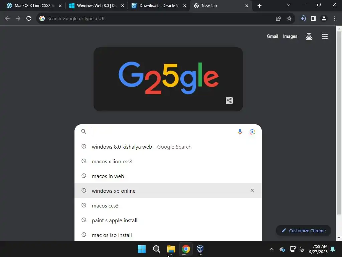Close the Windows Web 8.0 tab

[x=123, y=6]
